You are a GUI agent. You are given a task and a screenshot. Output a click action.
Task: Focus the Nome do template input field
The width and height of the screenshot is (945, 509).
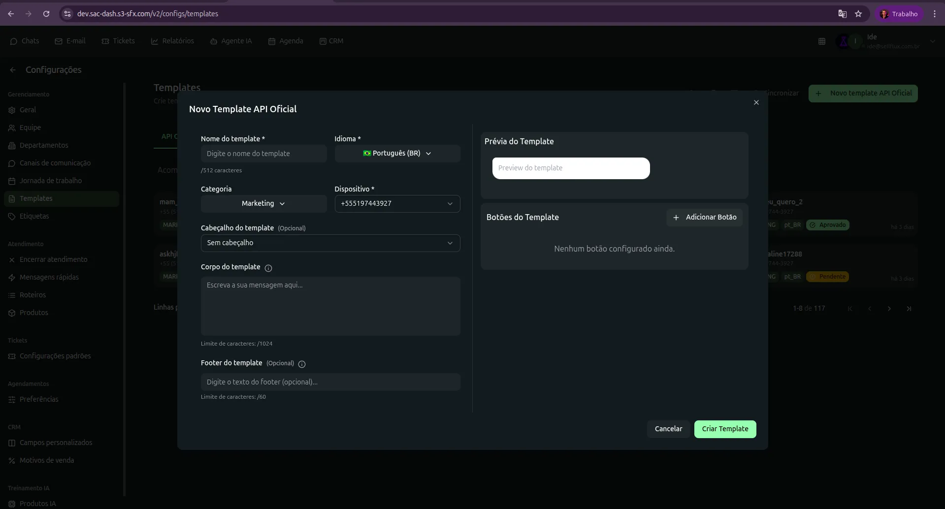[x=263, y=154]
